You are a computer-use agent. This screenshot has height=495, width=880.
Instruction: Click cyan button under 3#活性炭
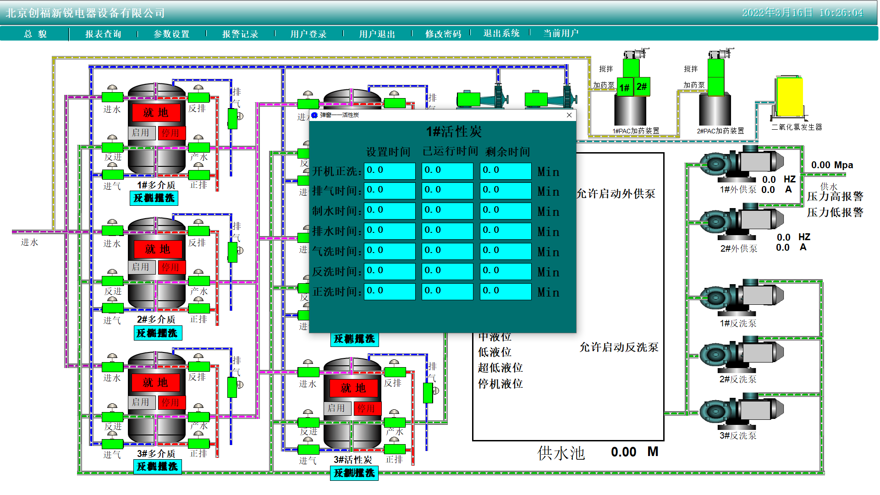click(x=354, y=473)
